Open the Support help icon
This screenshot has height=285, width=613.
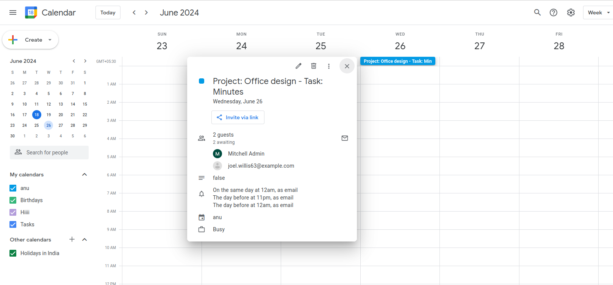tap(554, 12)
